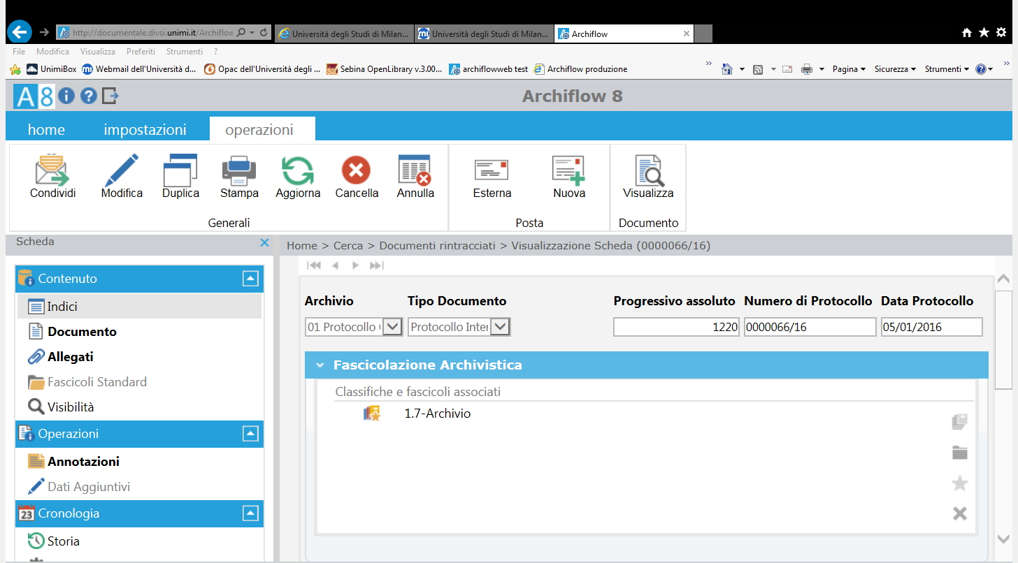The image size is (1018, 563).
Task: Click the Annulla icon
Action: click(x=415, y=170)
